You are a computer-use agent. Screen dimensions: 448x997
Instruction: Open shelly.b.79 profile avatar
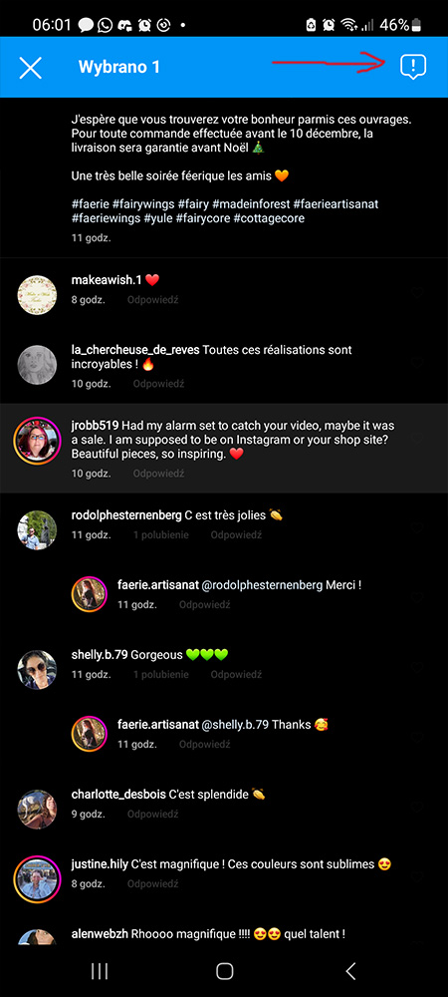pos(37,670)
